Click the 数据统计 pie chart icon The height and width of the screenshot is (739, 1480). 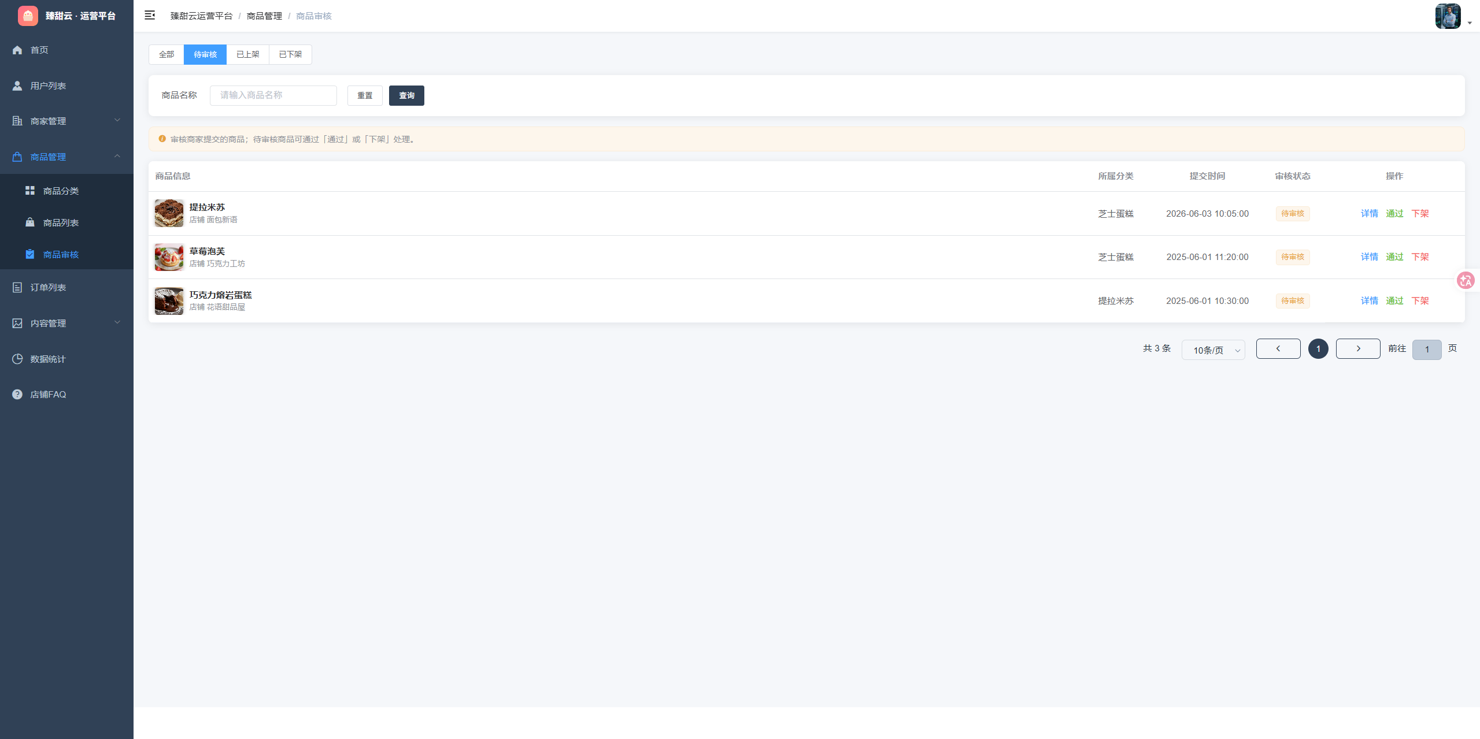[x=17, y=359]
